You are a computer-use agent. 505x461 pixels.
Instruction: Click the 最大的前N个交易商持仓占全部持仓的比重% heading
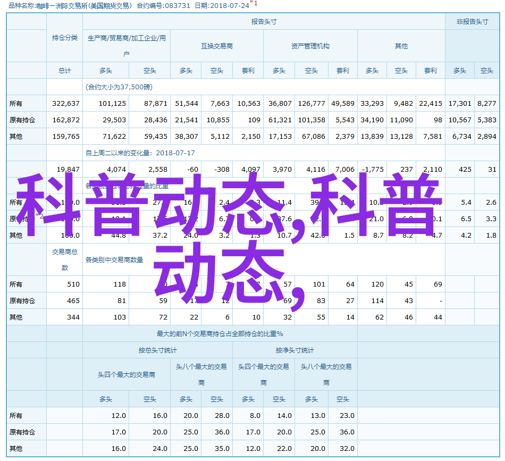[x=220, y=334]
